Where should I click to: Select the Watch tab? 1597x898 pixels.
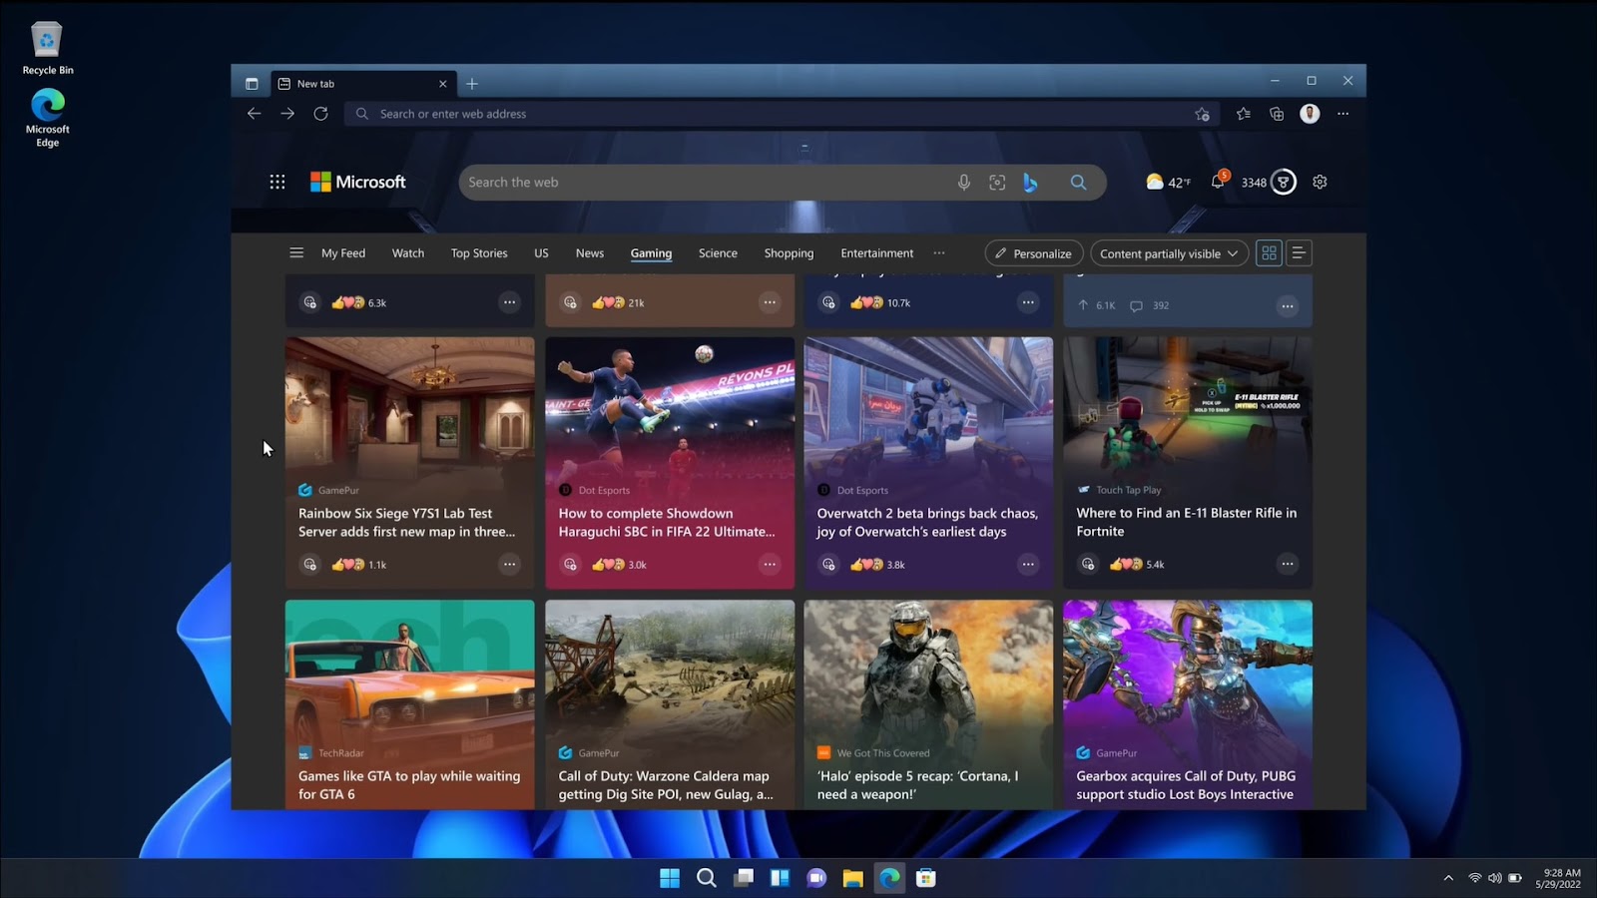point(408,253)
